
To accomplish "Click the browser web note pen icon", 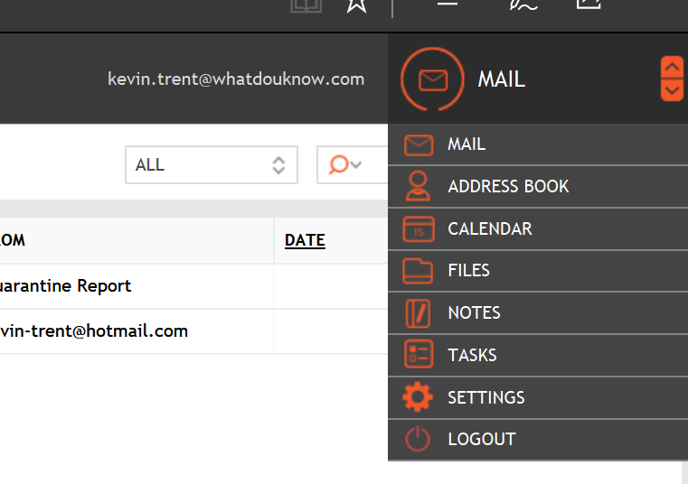I will click(523, 5).
